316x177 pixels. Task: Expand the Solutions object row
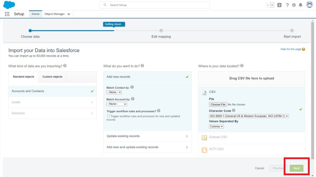click(52, 113)
